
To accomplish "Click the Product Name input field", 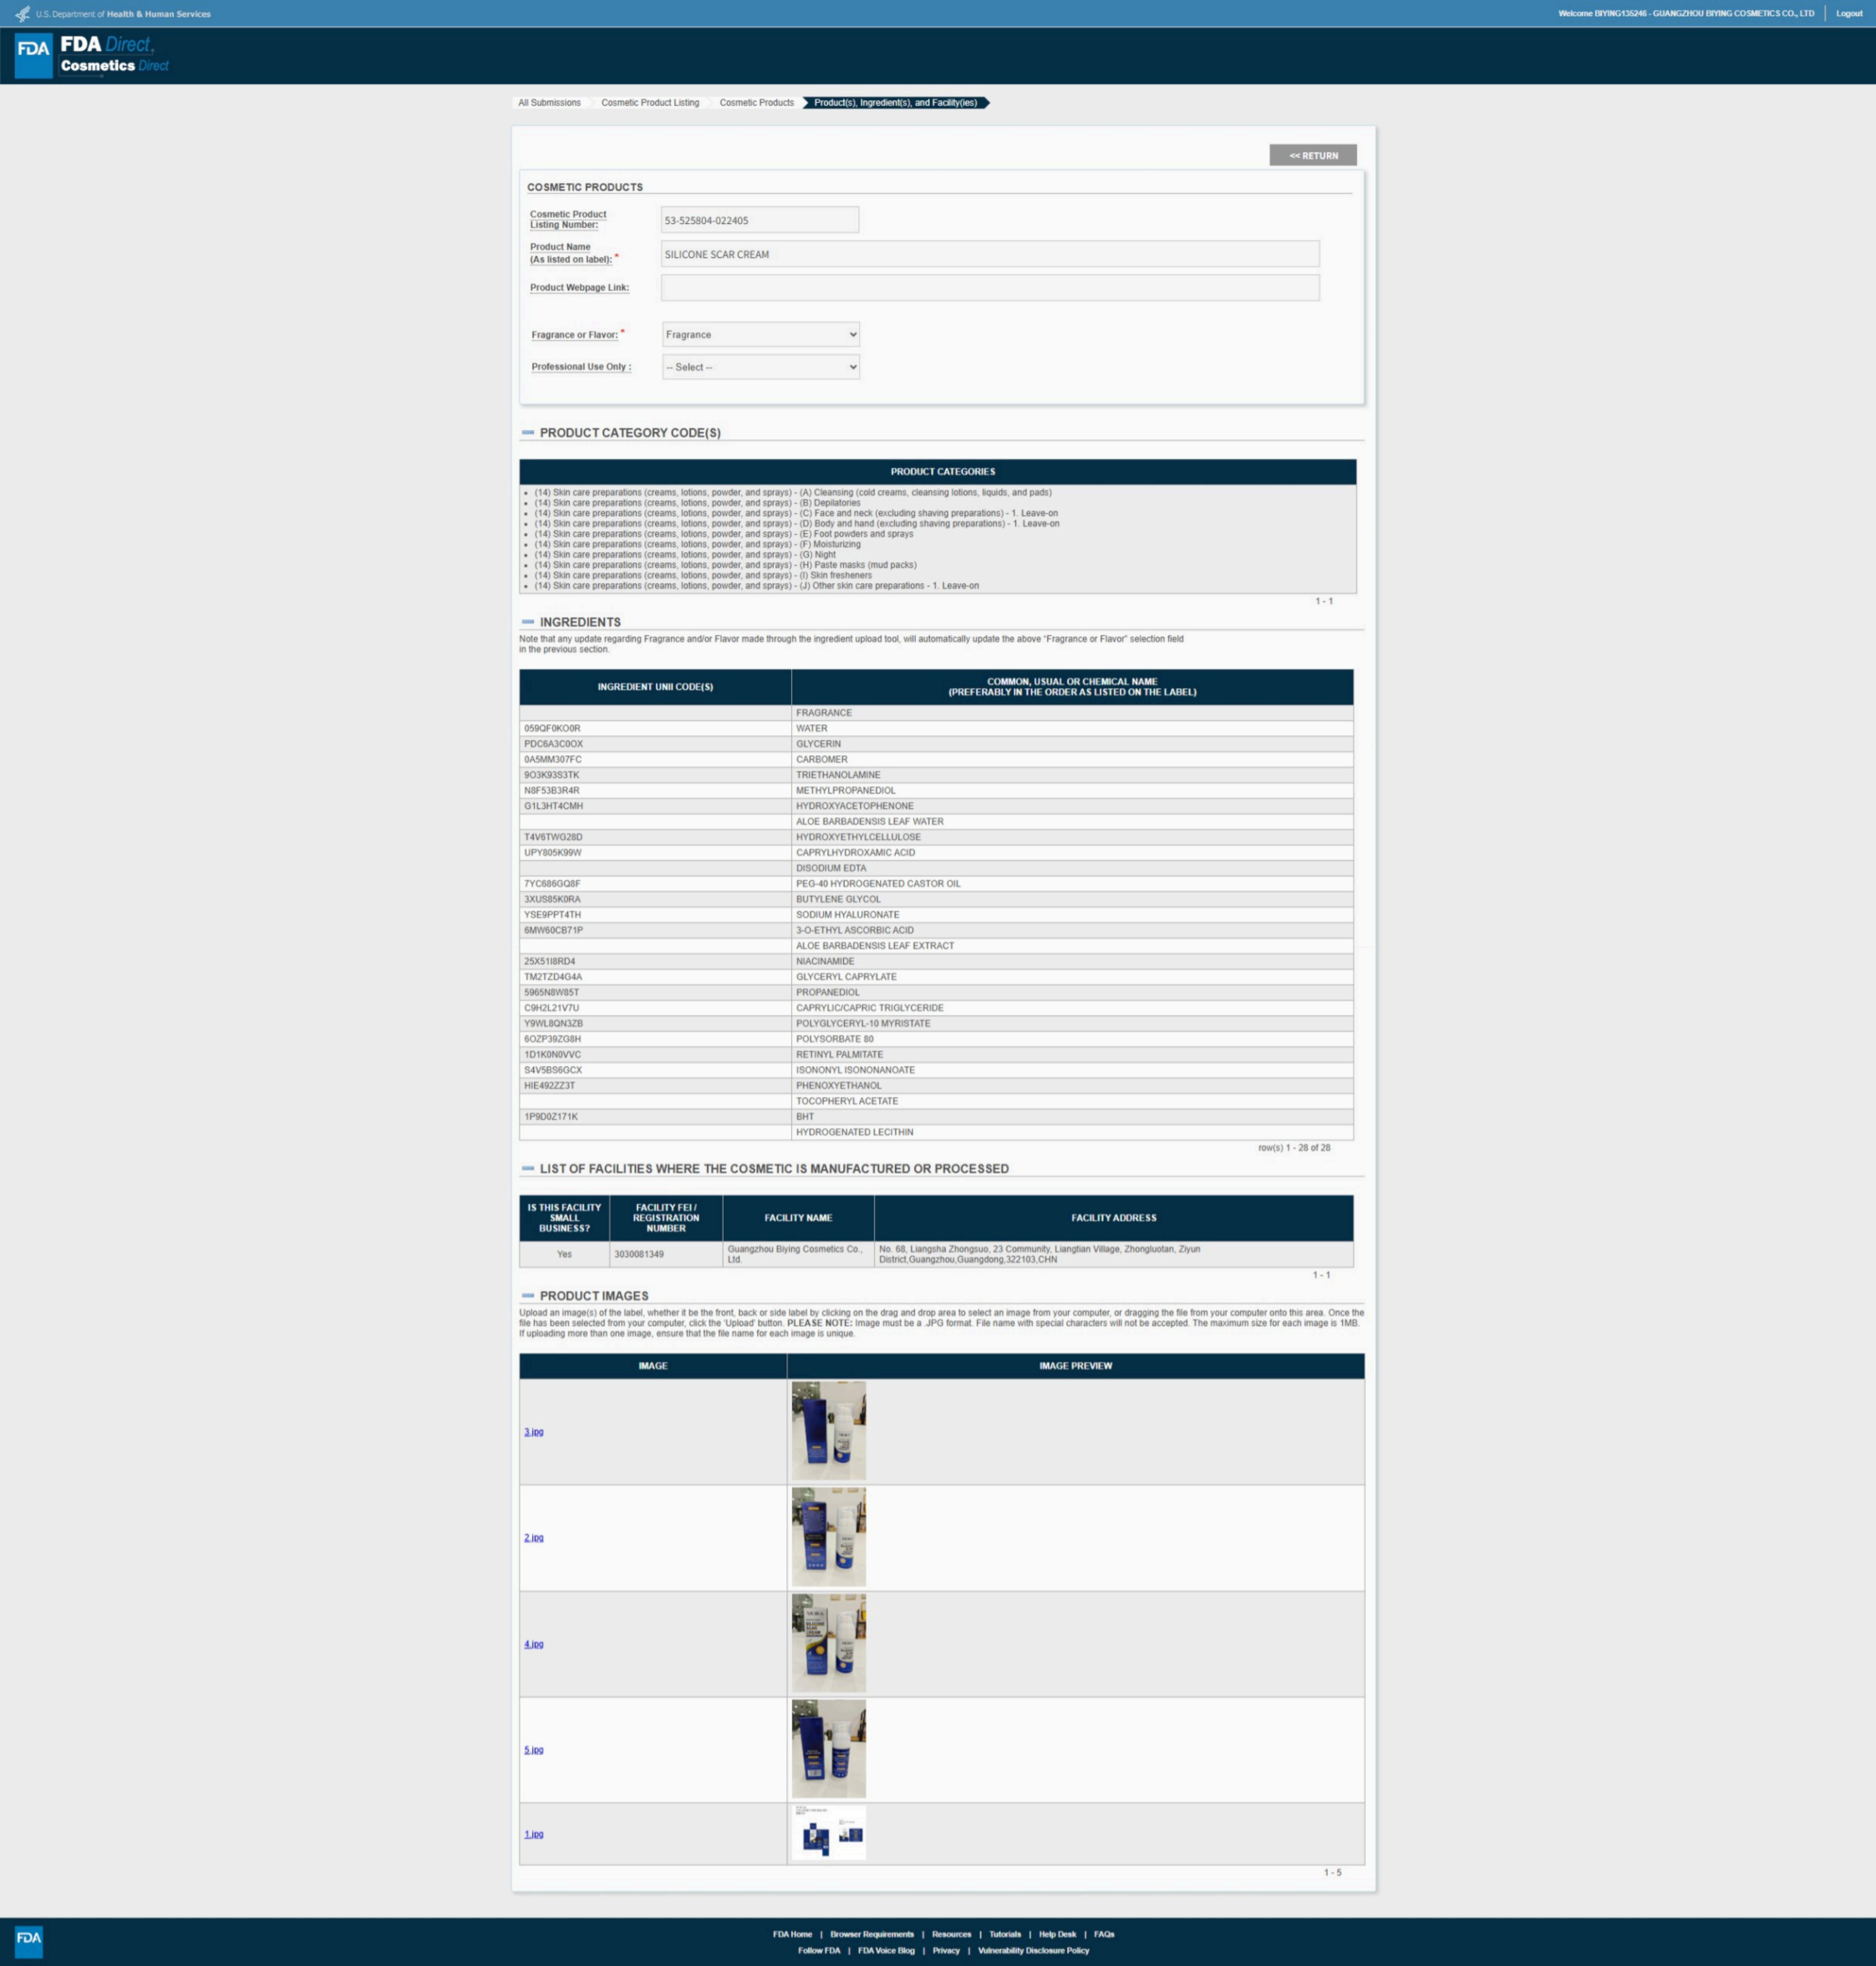I will [989, 254].
